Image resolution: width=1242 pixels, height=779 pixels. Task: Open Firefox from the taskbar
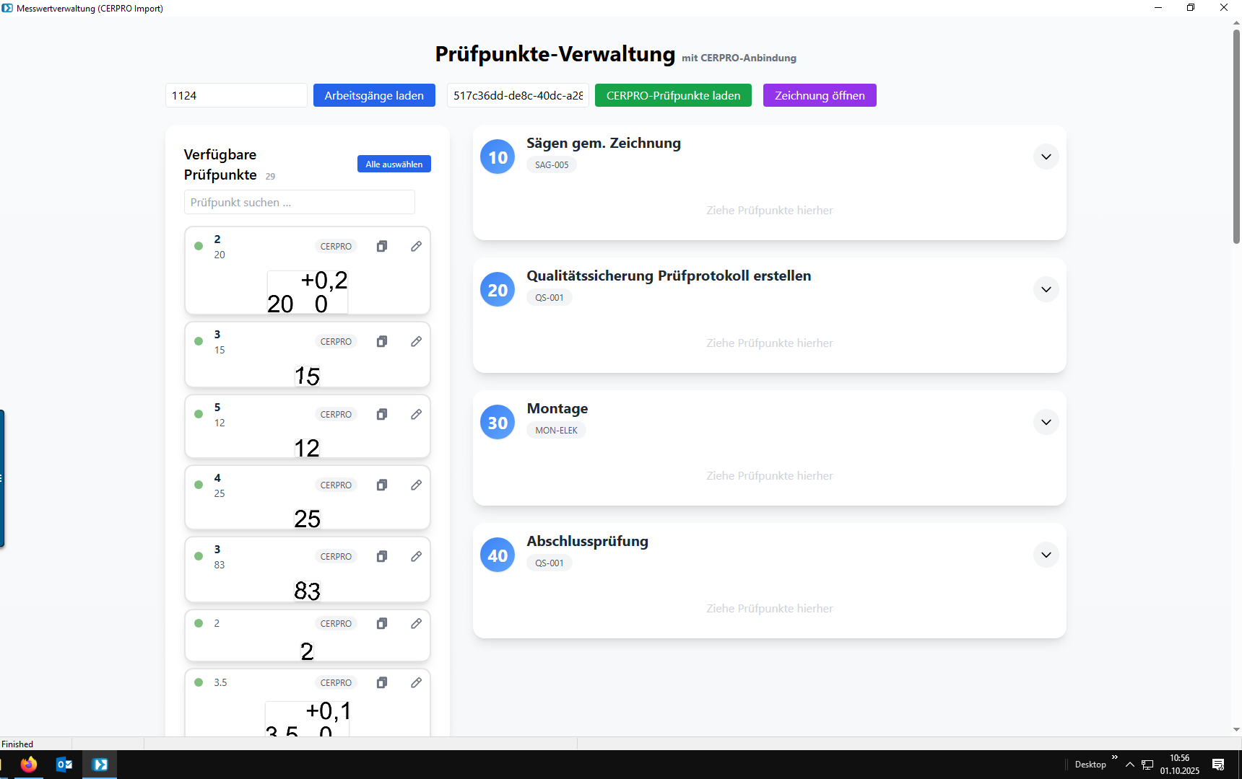(x=29, y=765)
